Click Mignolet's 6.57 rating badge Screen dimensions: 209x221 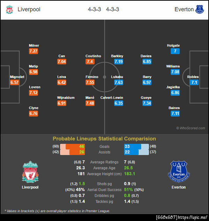pyautogui.click(x=14, y=83)
